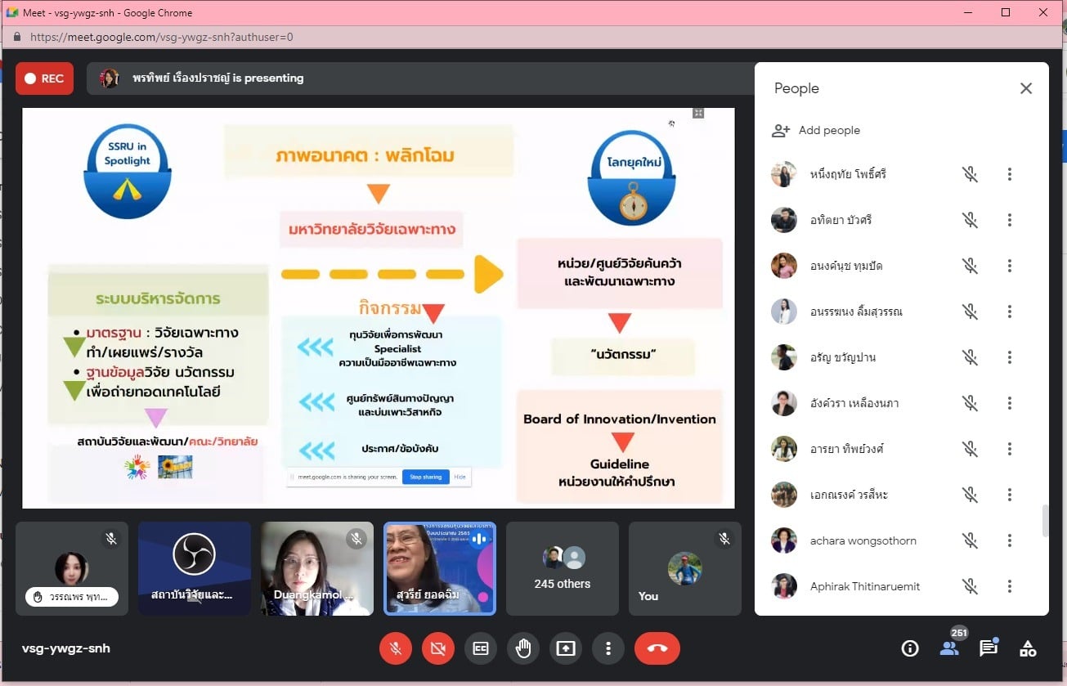The height and width of the screenshot is (686, 1067).
Task: Open the chat messages icon
Action: 989,648
